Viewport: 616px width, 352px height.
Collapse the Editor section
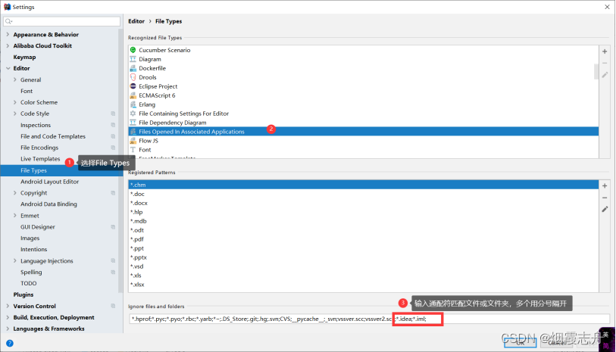[x=8, y=68]
